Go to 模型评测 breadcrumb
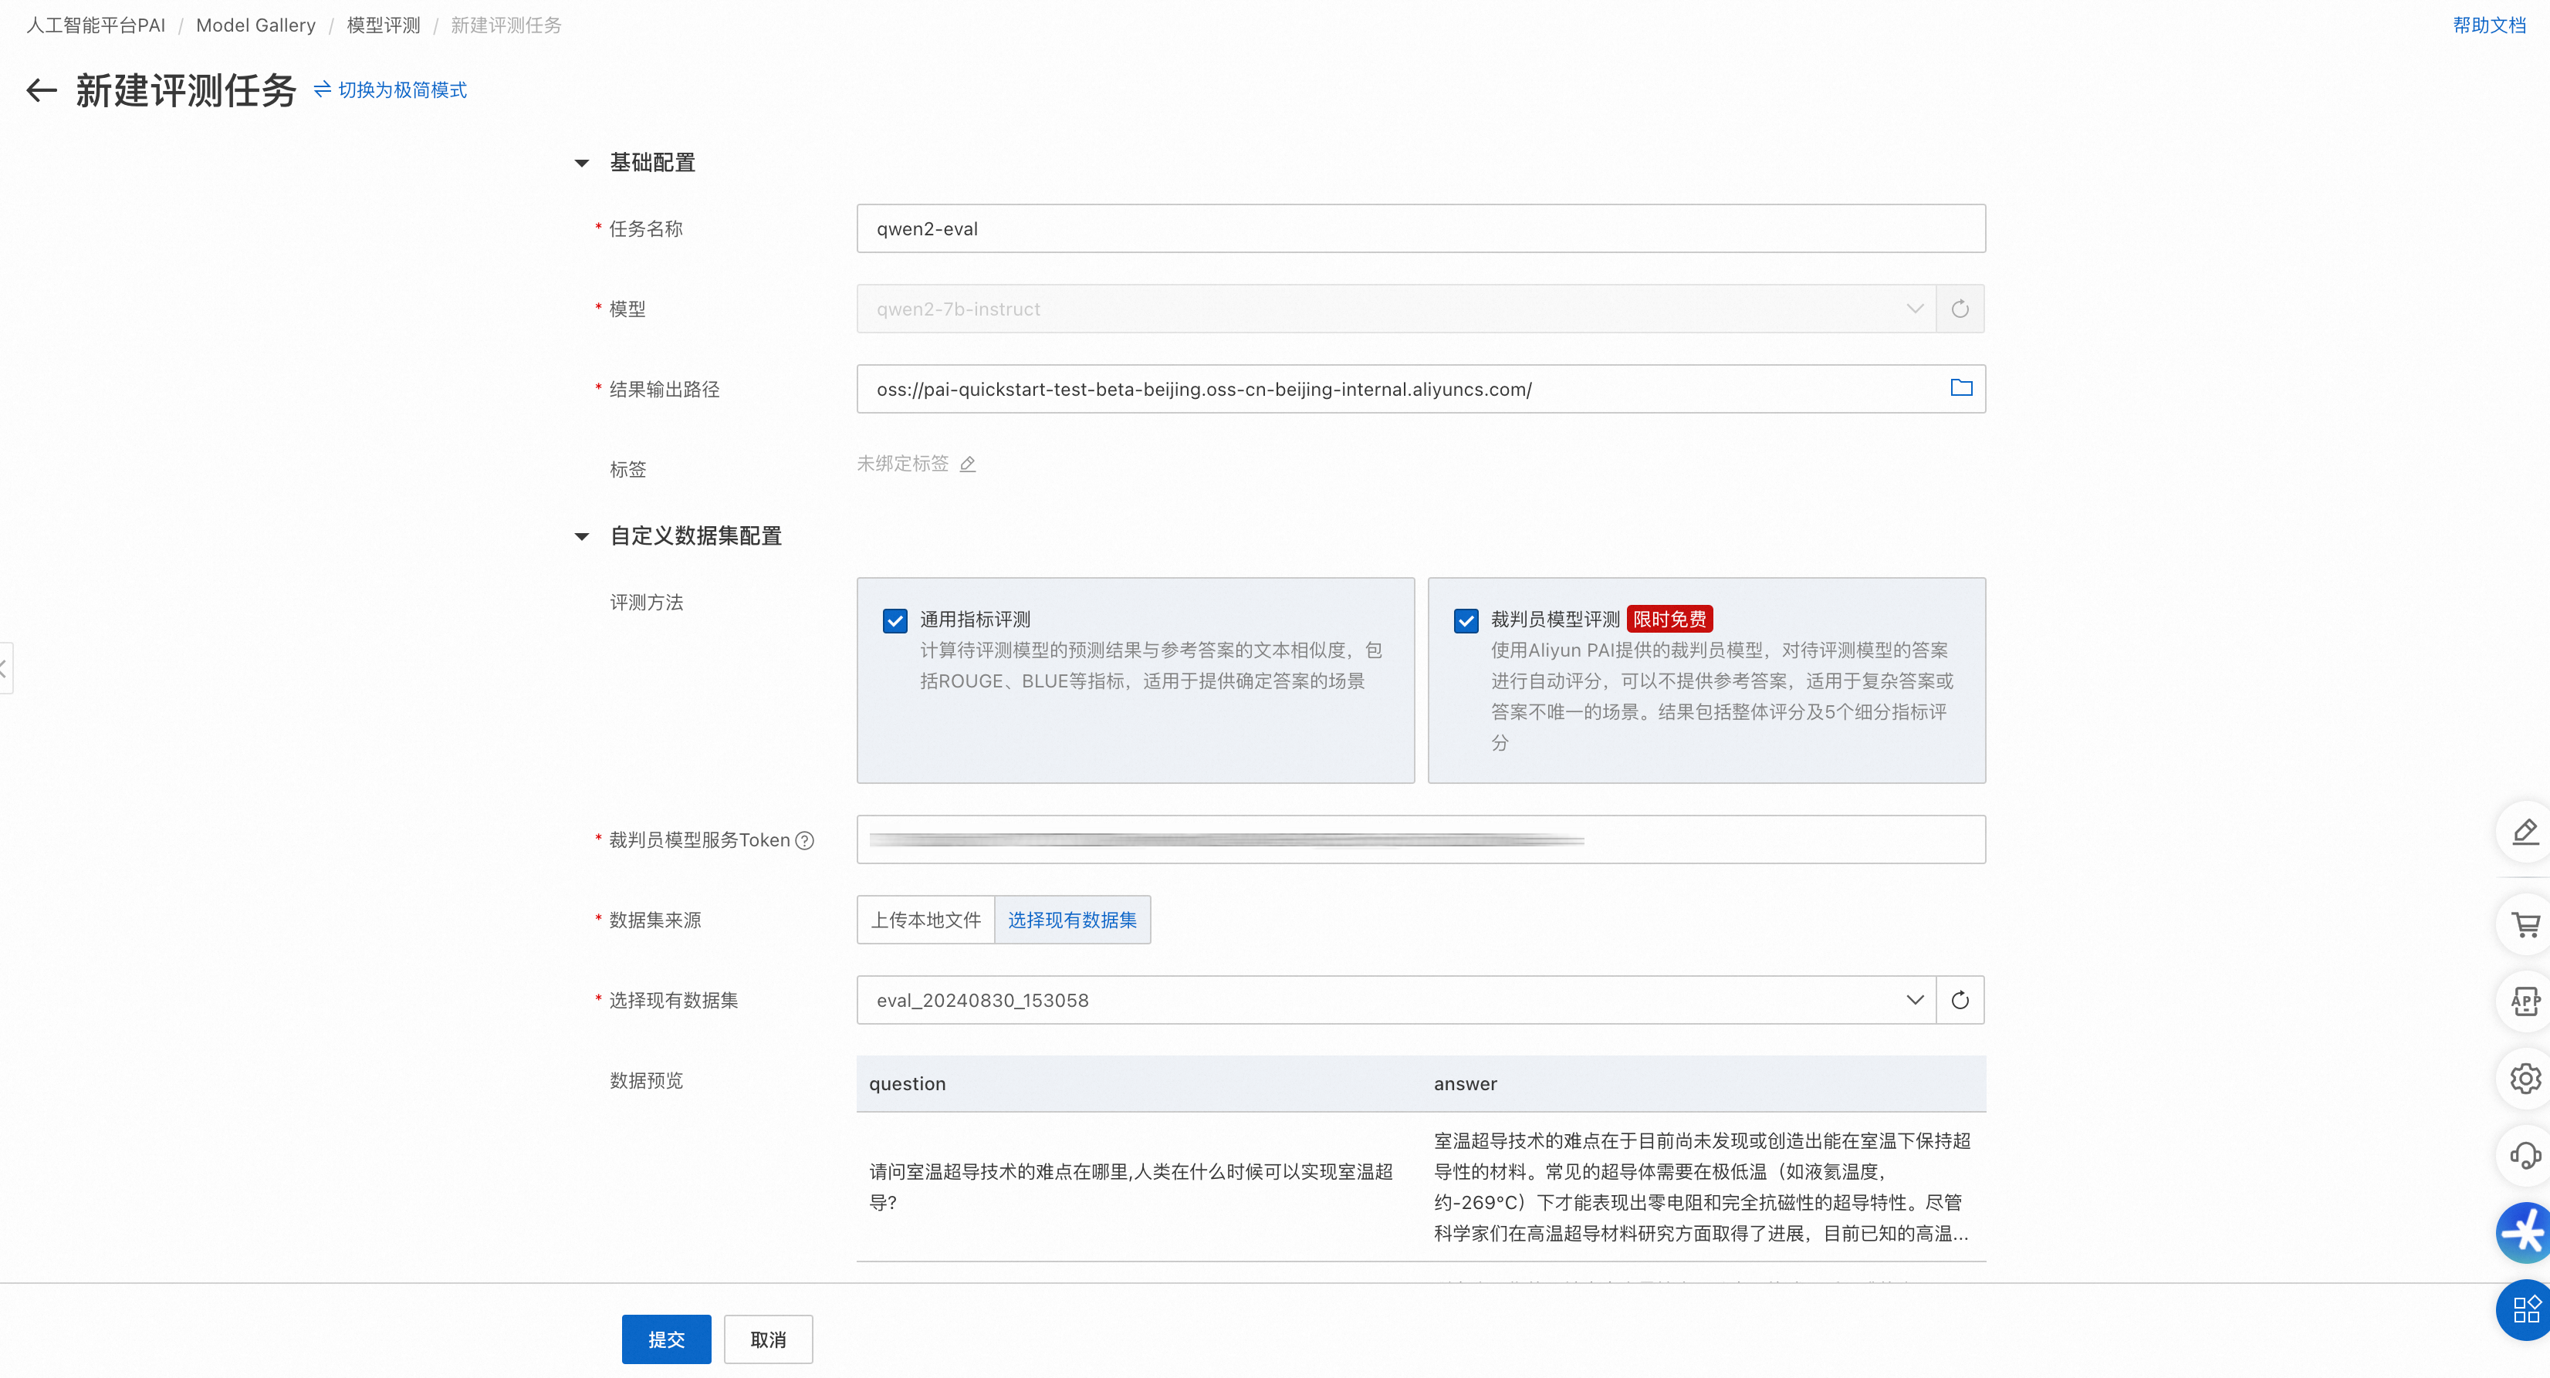This screenshot has height=1378, width=2550. pos(383,25)
